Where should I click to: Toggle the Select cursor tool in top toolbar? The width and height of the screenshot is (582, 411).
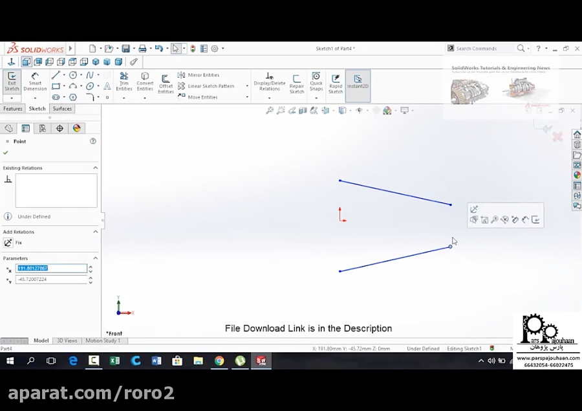(x=176, y=48)
